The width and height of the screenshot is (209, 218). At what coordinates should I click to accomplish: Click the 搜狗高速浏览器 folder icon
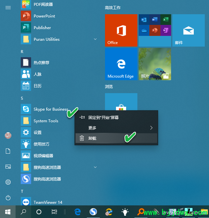coord(26,167)
